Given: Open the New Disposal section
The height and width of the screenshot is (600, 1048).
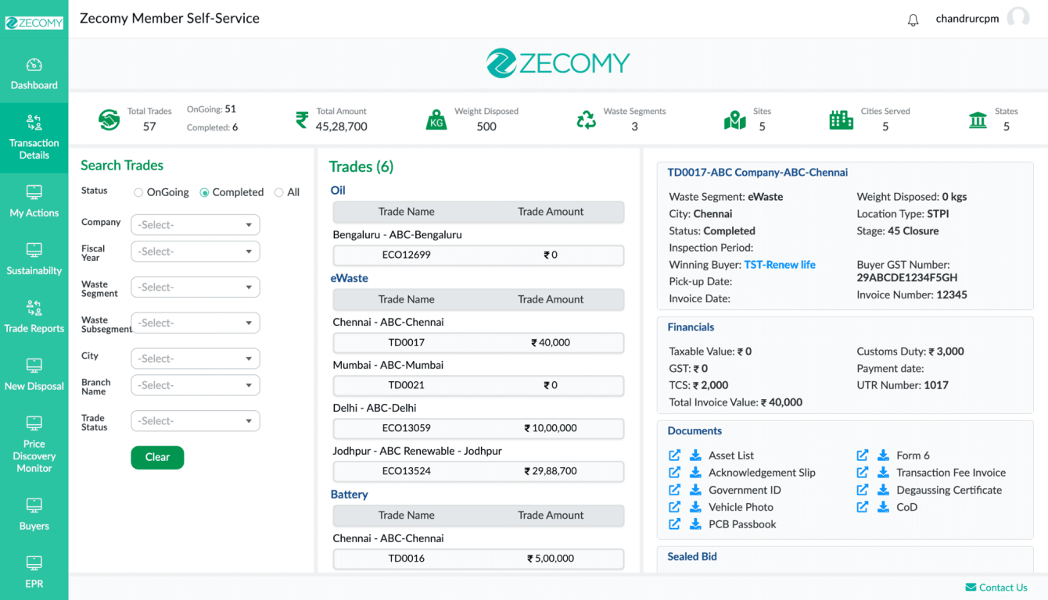Looking at the screenshot, I should point(34,375).
